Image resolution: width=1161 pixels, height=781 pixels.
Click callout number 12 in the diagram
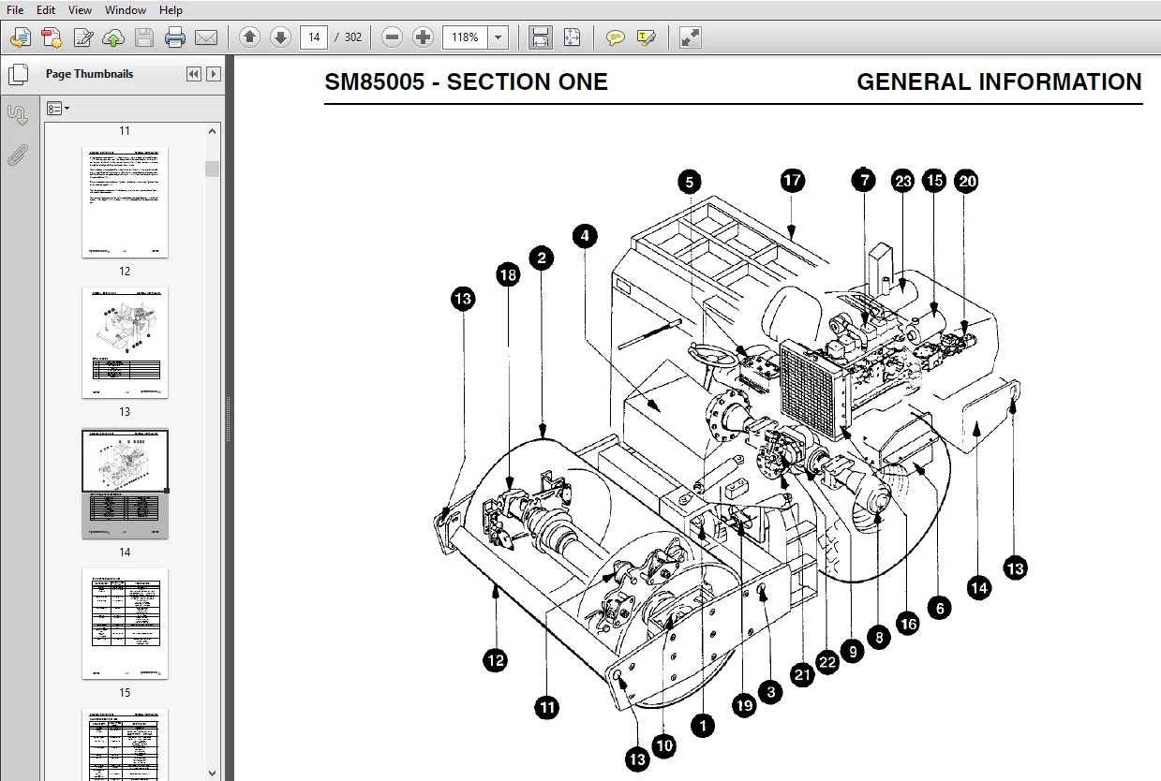[x=496, y=660]
